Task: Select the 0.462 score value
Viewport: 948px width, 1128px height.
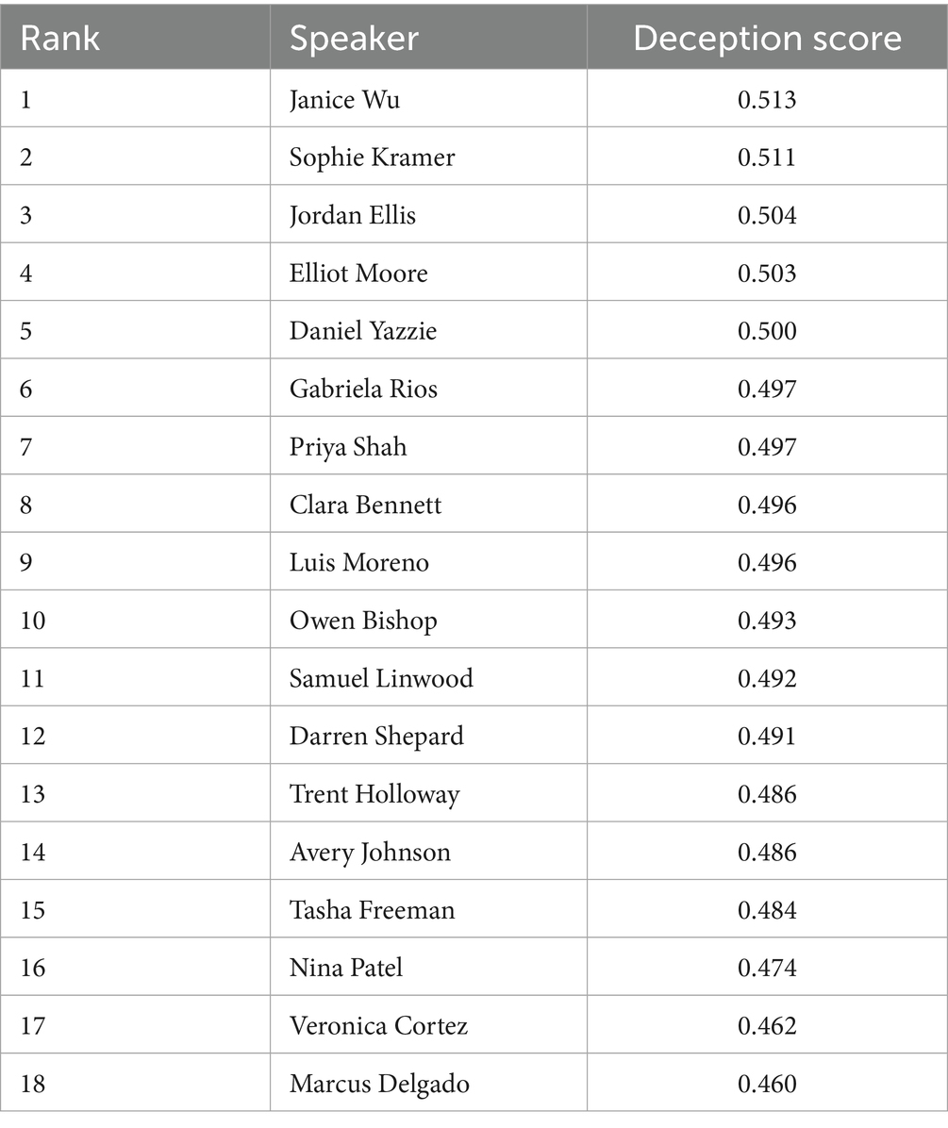Action: coord(767,1025)
